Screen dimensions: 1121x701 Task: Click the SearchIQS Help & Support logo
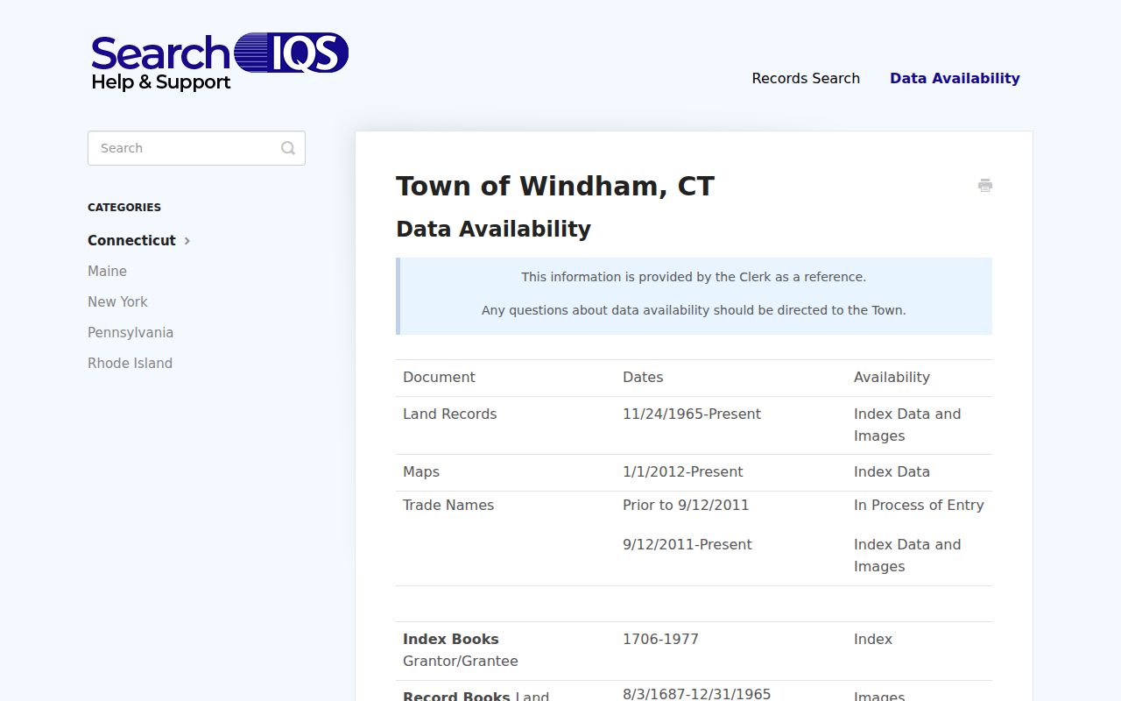click(220, 61)
